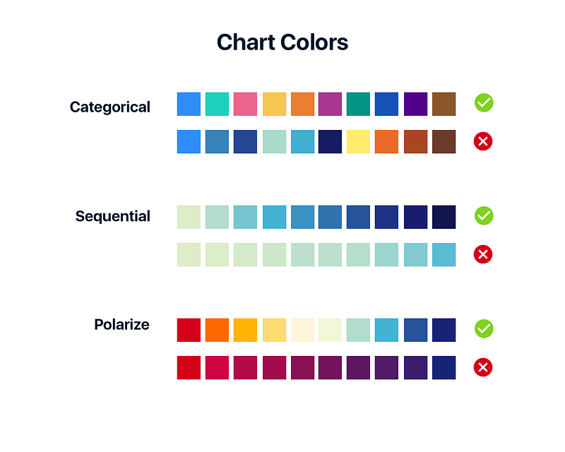Click the green checkmark beside Sequential row
565x452 pixels.
tap(484, 215)
